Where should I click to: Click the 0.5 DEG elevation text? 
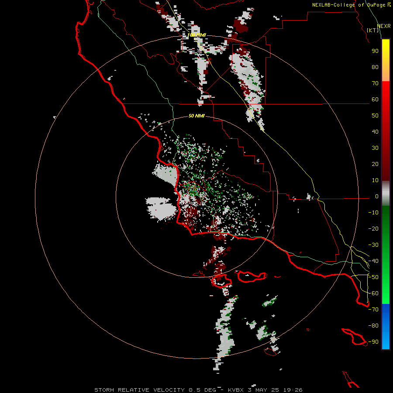(202, 390)
